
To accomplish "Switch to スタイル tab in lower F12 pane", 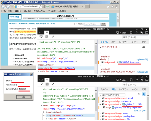I will point(104,89).
